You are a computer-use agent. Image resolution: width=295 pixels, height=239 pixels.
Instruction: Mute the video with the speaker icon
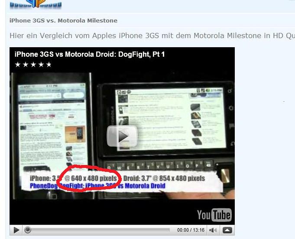pos(213,230)
